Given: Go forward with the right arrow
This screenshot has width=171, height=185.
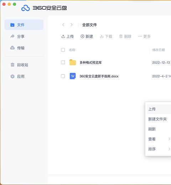Looking at the screenshot, I should coord(72,25).
